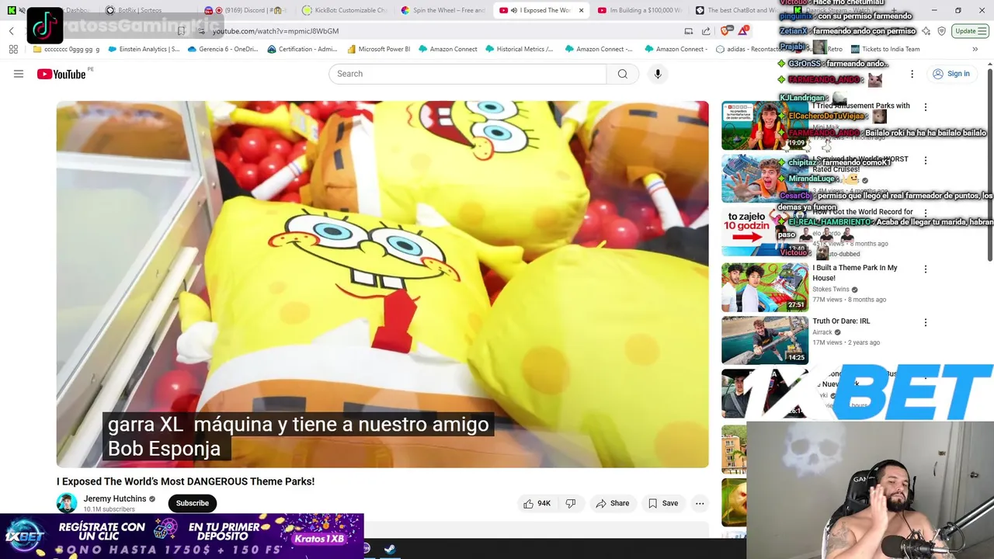Switch to the Spin the Wheel tab

445,10
